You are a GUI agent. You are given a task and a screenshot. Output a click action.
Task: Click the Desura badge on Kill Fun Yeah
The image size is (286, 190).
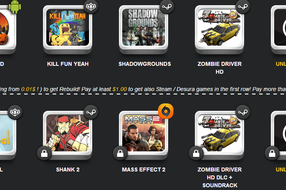[x=91, y=7]
